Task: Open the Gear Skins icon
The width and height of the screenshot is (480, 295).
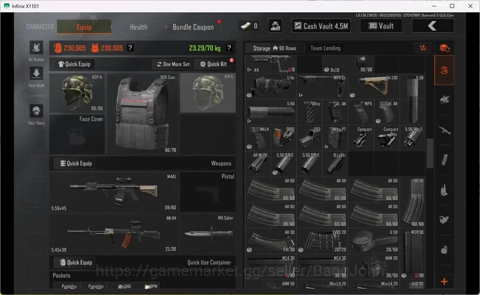Action: tap(36, 111)
